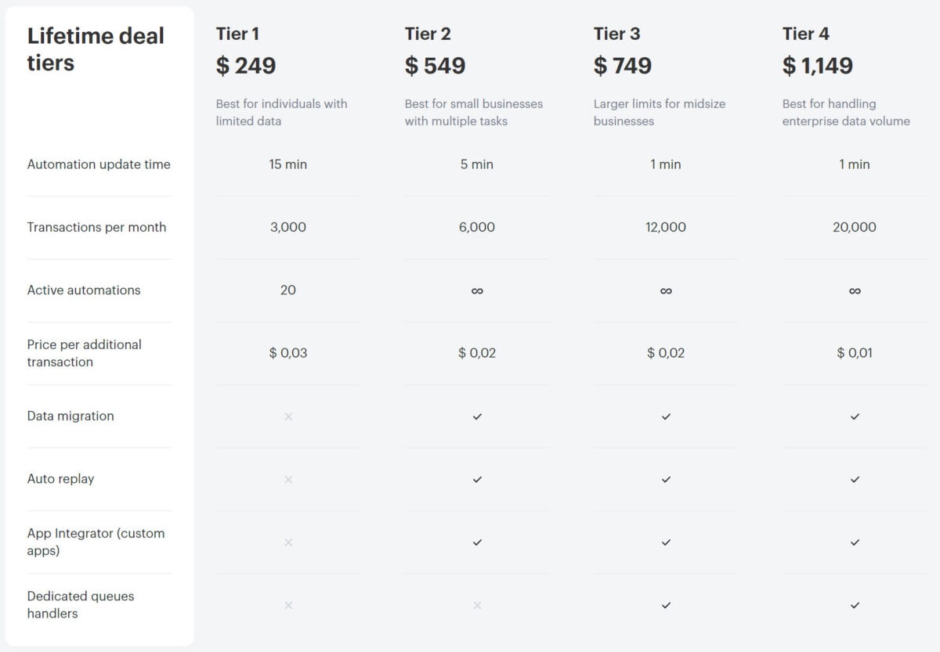
Task: Click the Tier 4 $ 1,149 price
Action: [x=818, y=66]
